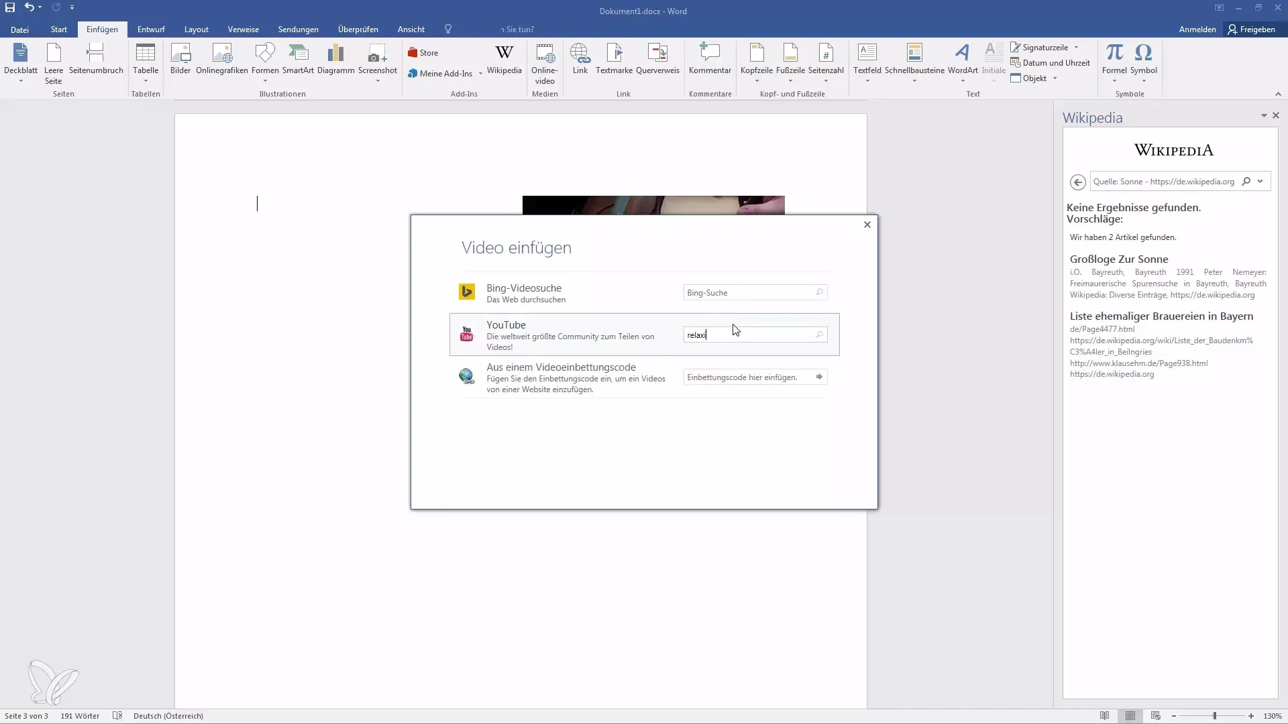Insert a Textfeld text box

(x=867, y=62)
